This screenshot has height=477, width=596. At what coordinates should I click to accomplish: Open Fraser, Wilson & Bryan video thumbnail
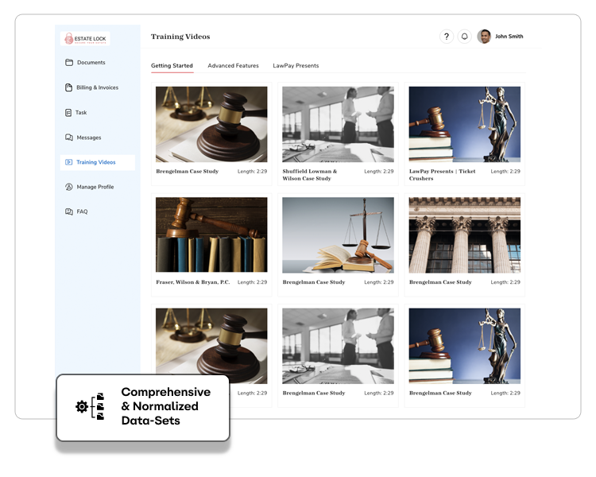click(x=211, y=235)
